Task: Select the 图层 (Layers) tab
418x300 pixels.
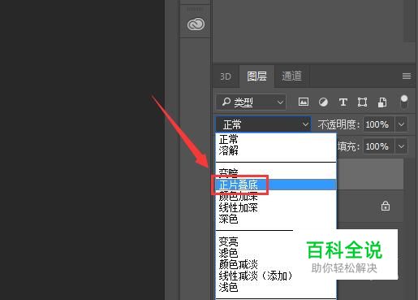Action: click(x=256, y=76)
